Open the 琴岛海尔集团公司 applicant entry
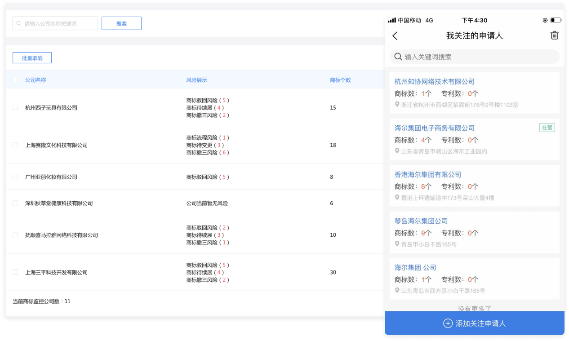This screenshot has height=341, width=569. tap(421, 221)
